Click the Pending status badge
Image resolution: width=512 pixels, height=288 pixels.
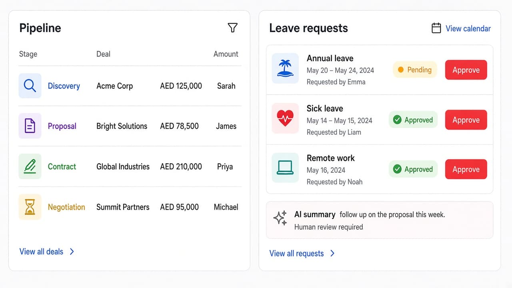pyautogui.click(x=415, y=70)
